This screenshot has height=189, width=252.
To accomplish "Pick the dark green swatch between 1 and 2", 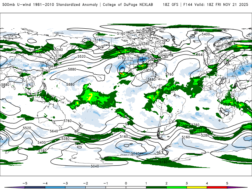I will [156, 187].
